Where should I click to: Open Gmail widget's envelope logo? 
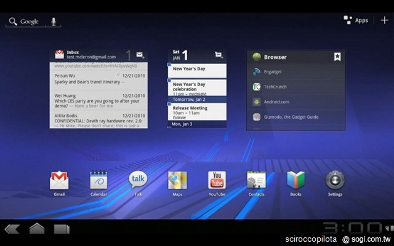click(x=60, y=55)
